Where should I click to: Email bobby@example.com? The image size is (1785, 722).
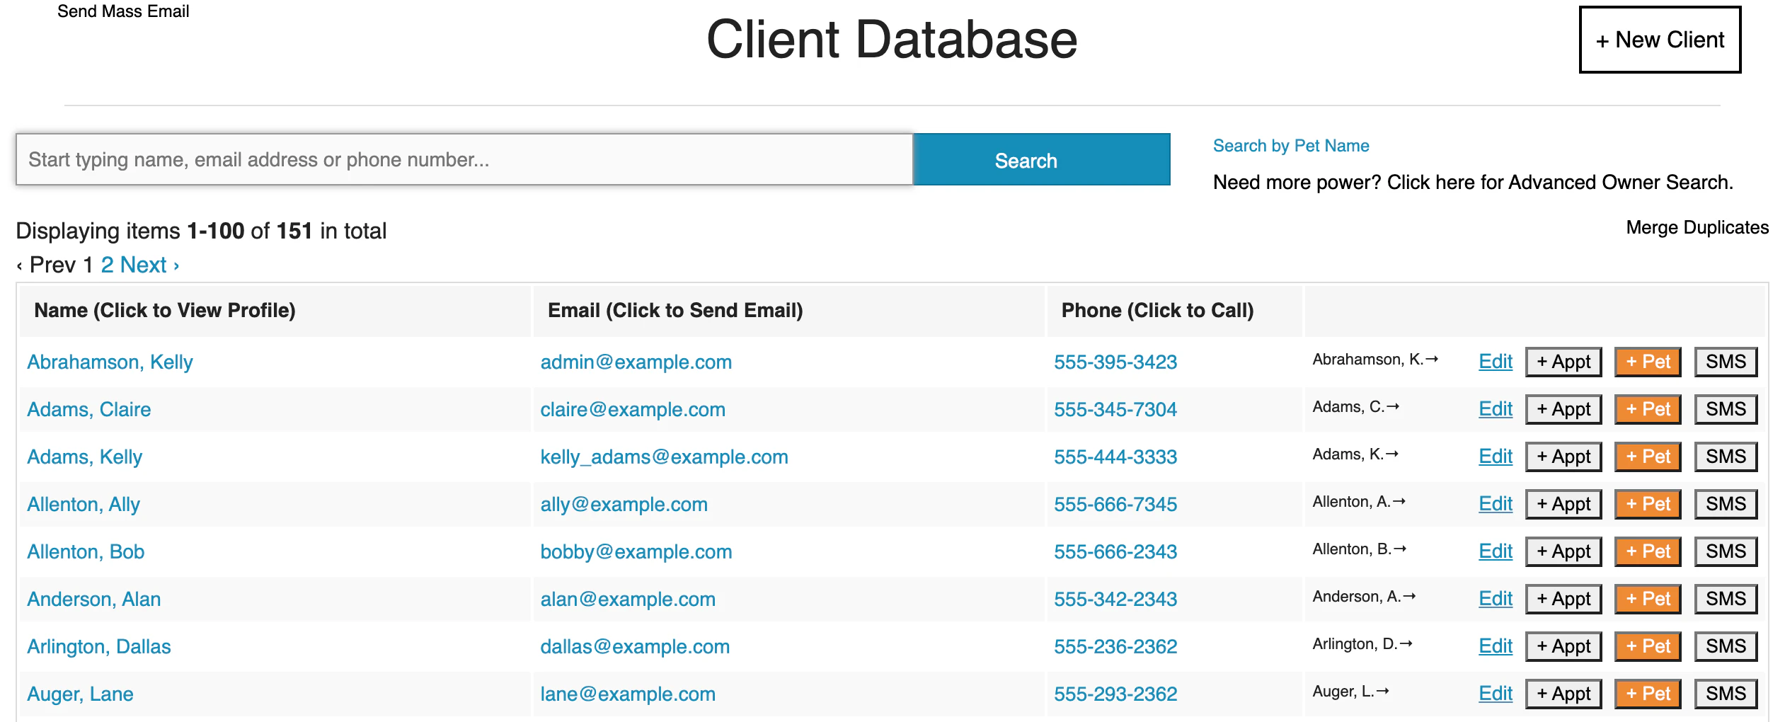tap(636, 551)
